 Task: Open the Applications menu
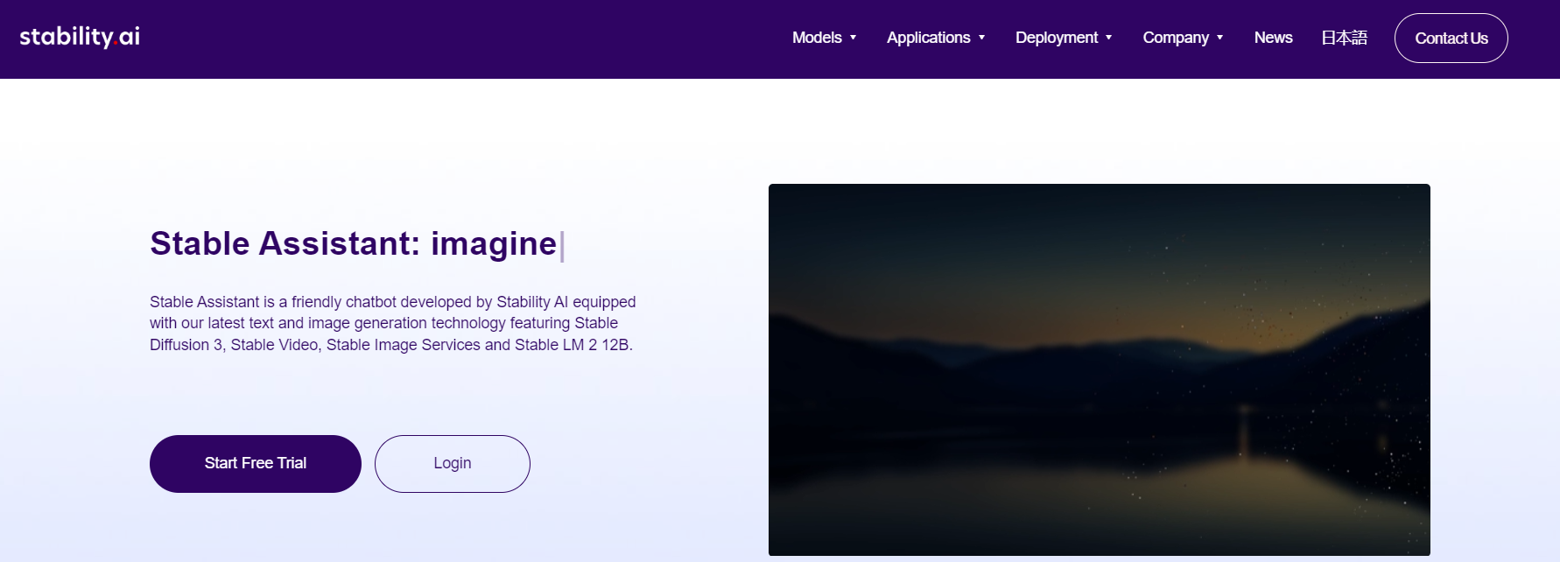(x=928, y=38)
